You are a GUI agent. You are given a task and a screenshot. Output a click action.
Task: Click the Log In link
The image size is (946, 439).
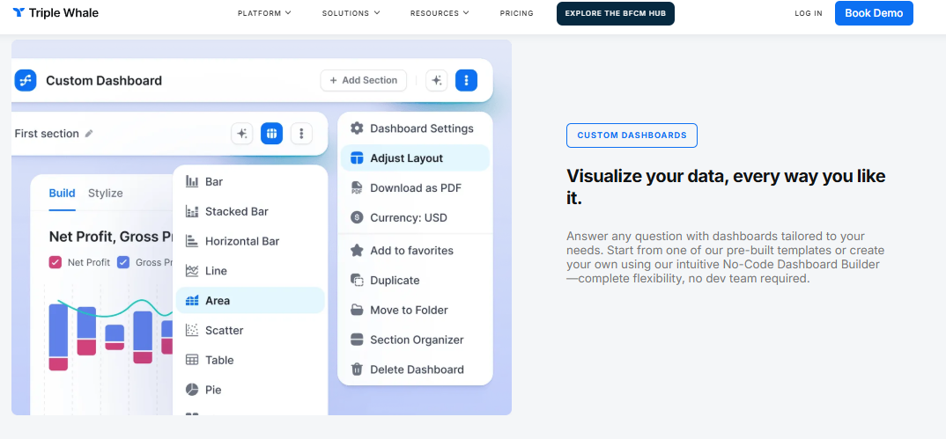(x=809, y=13)
